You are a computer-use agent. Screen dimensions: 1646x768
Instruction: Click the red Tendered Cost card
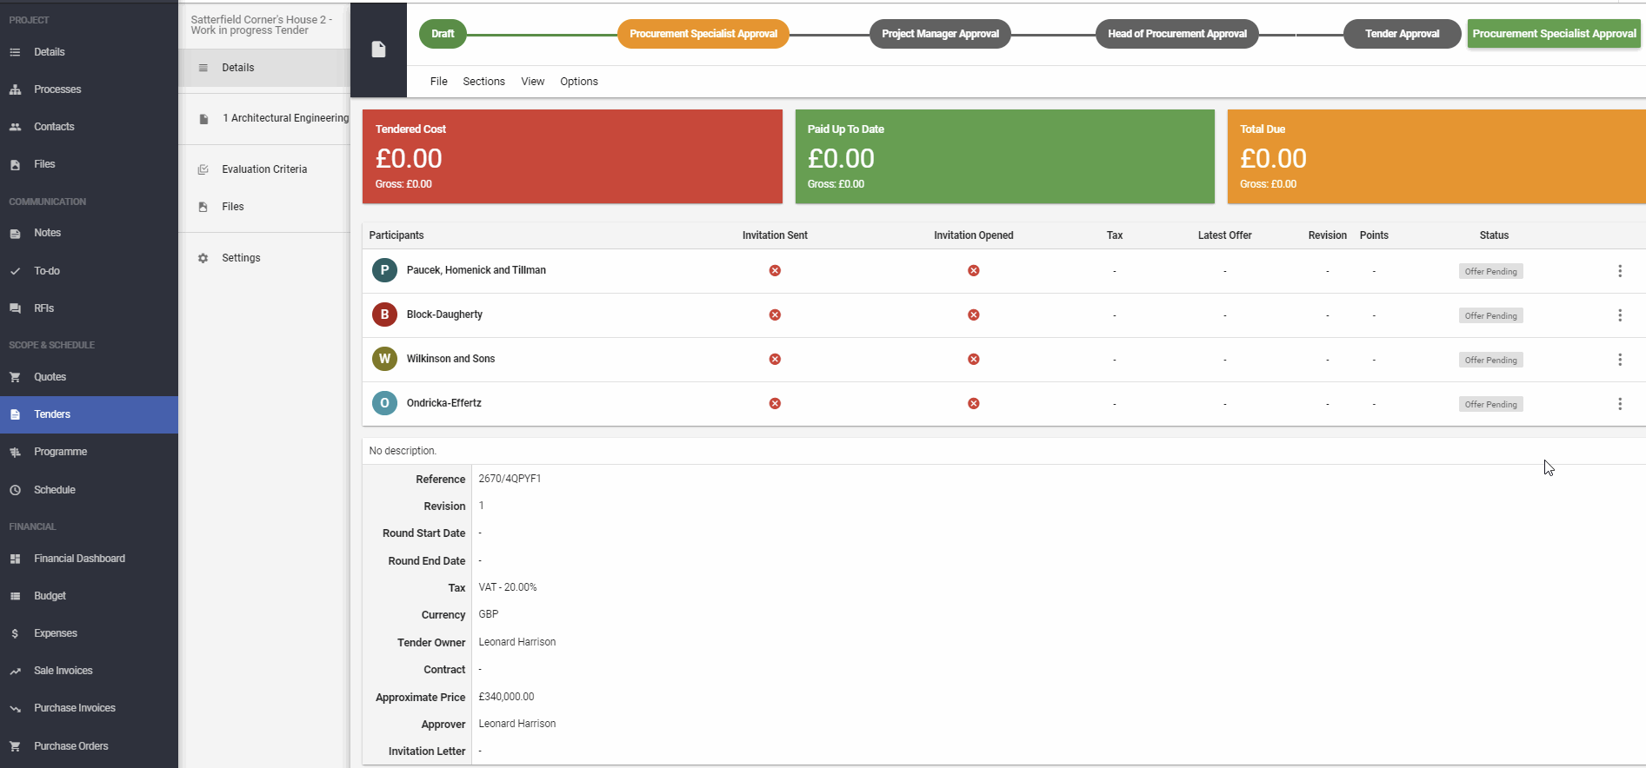point(572,156)
